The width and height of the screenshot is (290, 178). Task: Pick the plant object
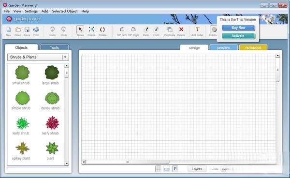coord(52,148)
